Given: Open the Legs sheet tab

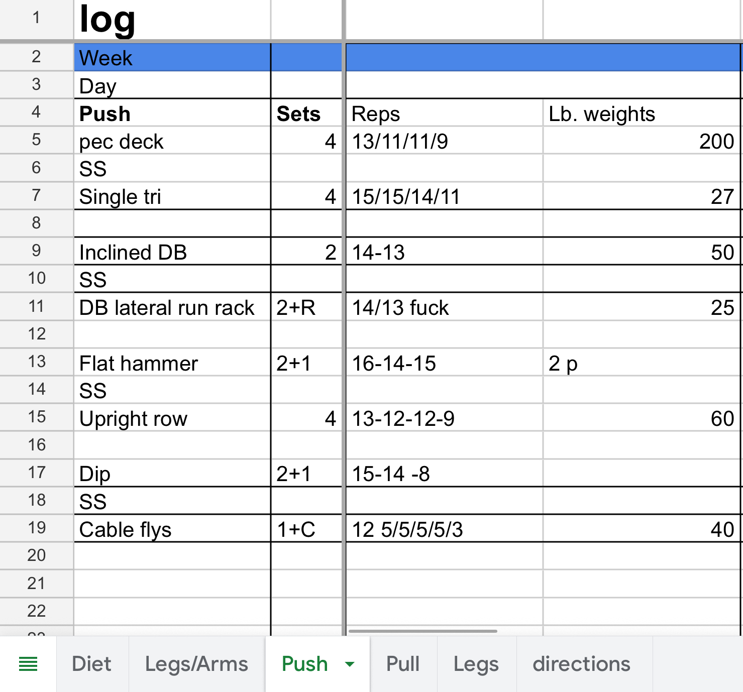Looking at the screenshot, I should point(476,664).
